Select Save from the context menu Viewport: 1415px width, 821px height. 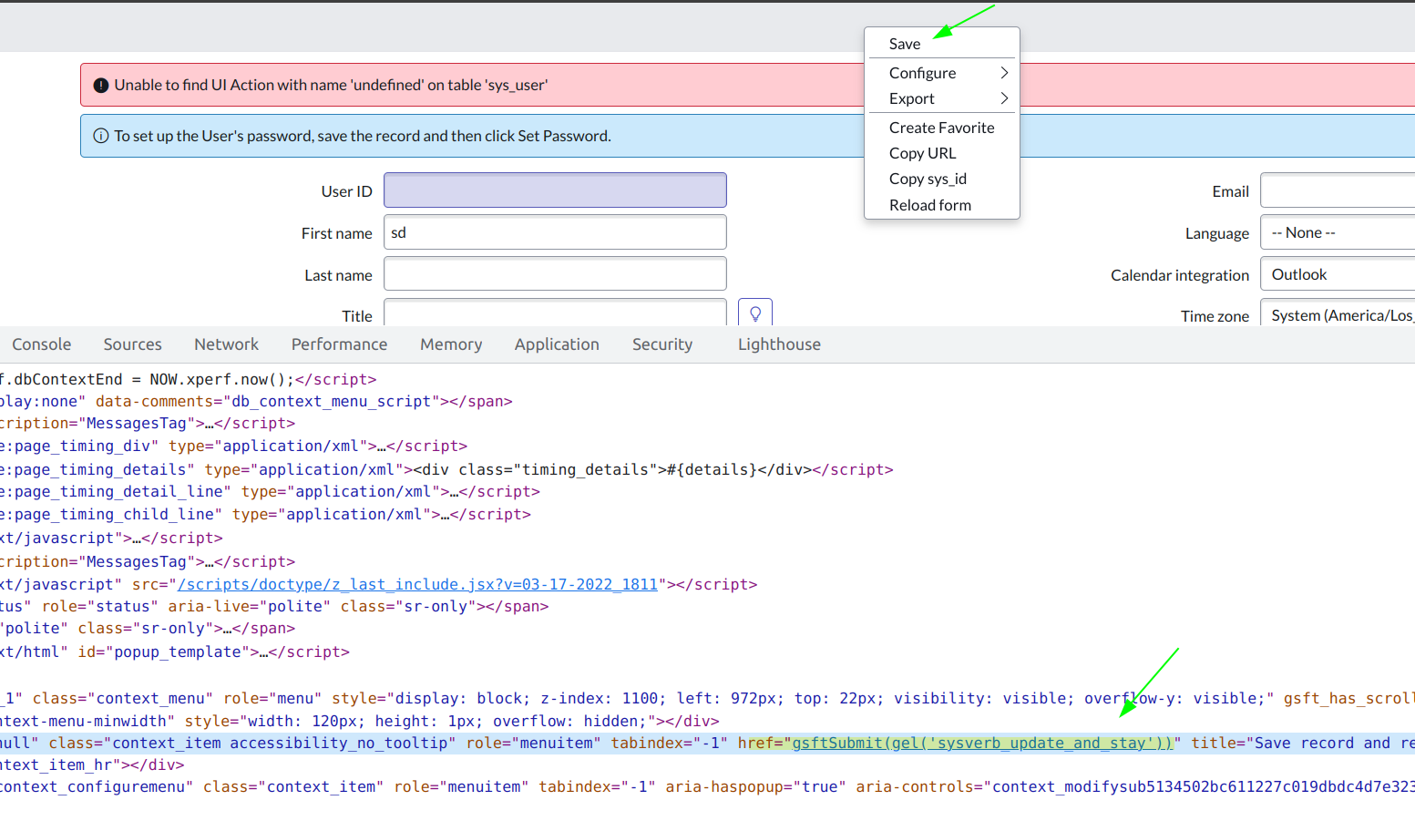[904, 43]
